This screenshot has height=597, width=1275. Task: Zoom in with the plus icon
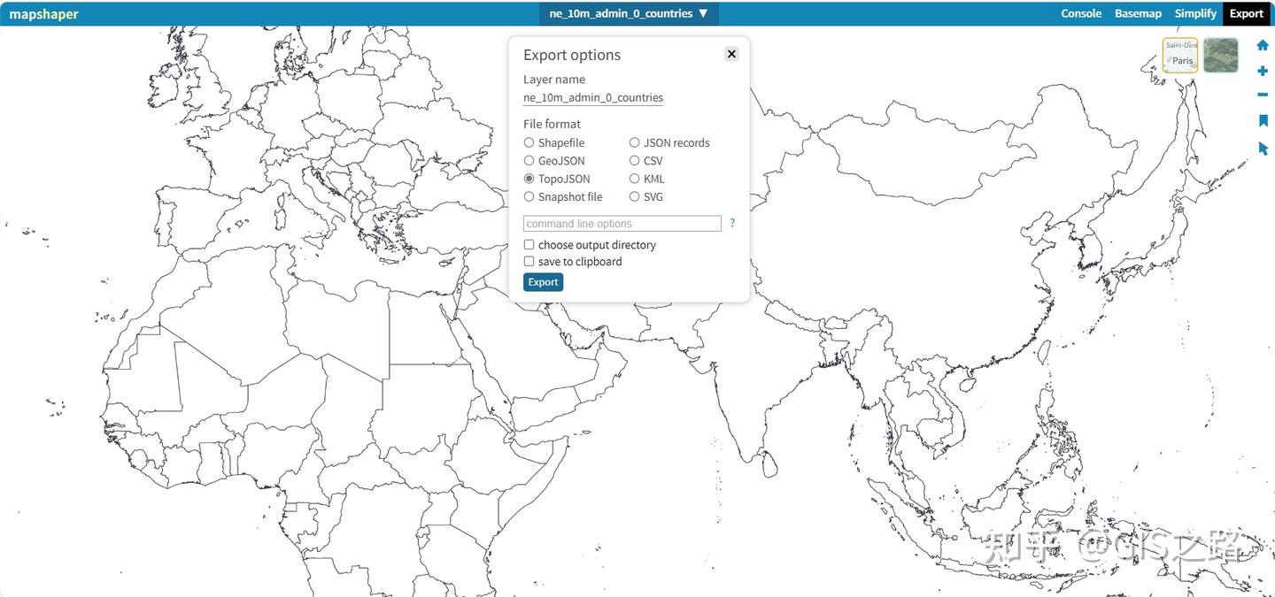pos(1263,71)
